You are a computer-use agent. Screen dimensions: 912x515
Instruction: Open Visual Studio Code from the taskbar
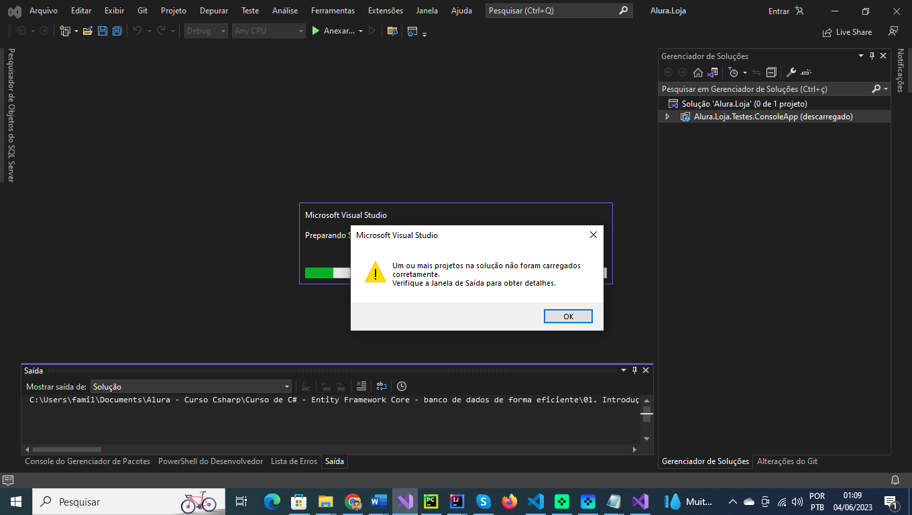pyautogui.click(x=535, y=502)
